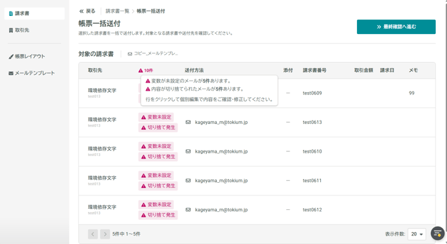447x244 pixels.
Task: Click warning icon in 変数が未設定 tooltip line
Action: pos(147,81)
